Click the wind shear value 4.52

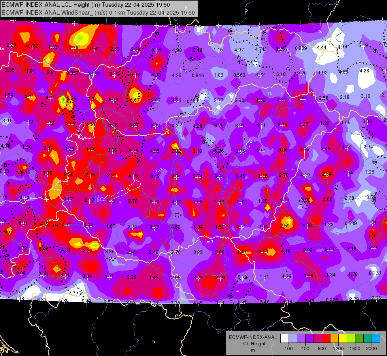[176, 227]
